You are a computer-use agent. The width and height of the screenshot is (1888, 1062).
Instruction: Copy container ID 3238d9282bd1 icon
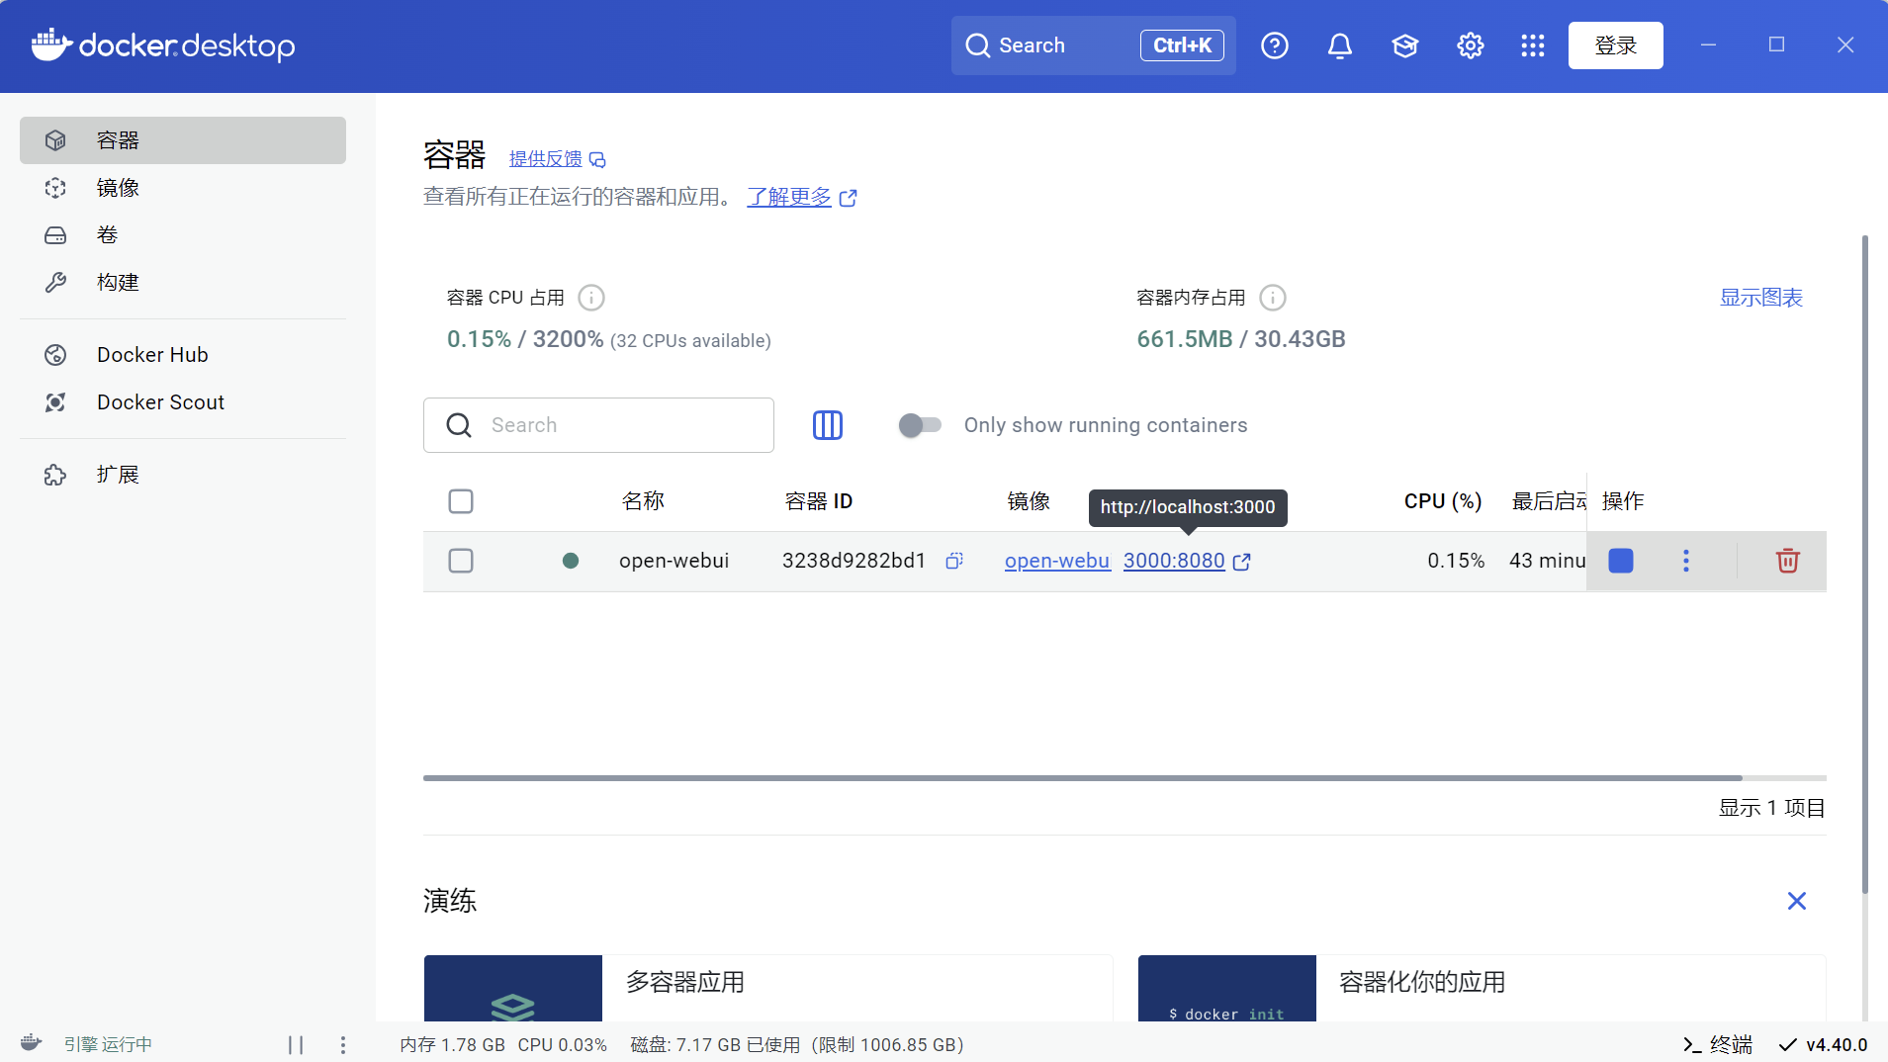tap(953, 561)
